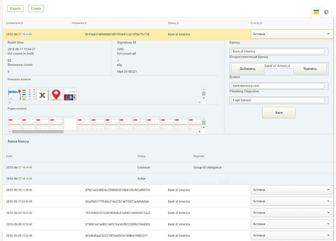The height and width of the screenshot is (241, 336).
Task: Click the Добавить button
Action: point(248,69)
